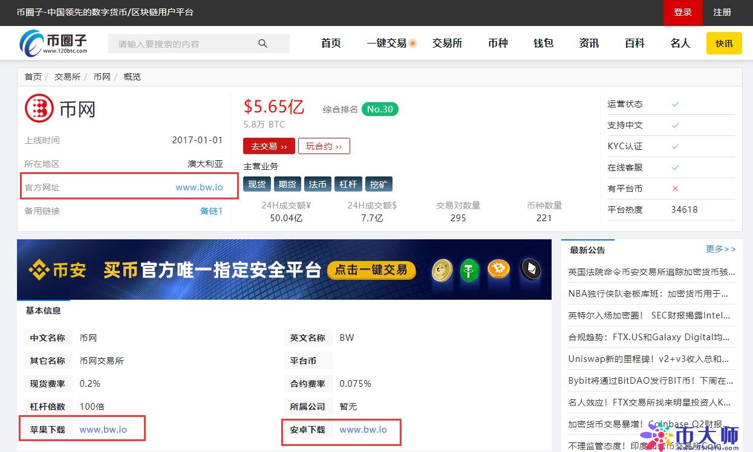Click the Tether coin icon in the banner

click(x=469, y=270)
